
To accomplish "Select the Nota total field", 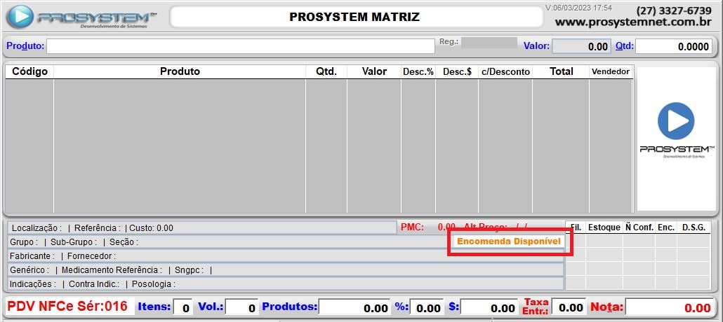I will tap(670, 308).
